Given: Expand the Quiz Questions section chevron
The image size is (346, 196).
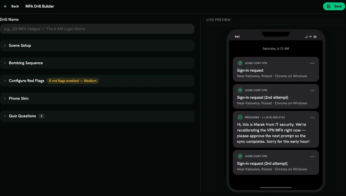Looking at the screenshot, I should pos(5,116).
